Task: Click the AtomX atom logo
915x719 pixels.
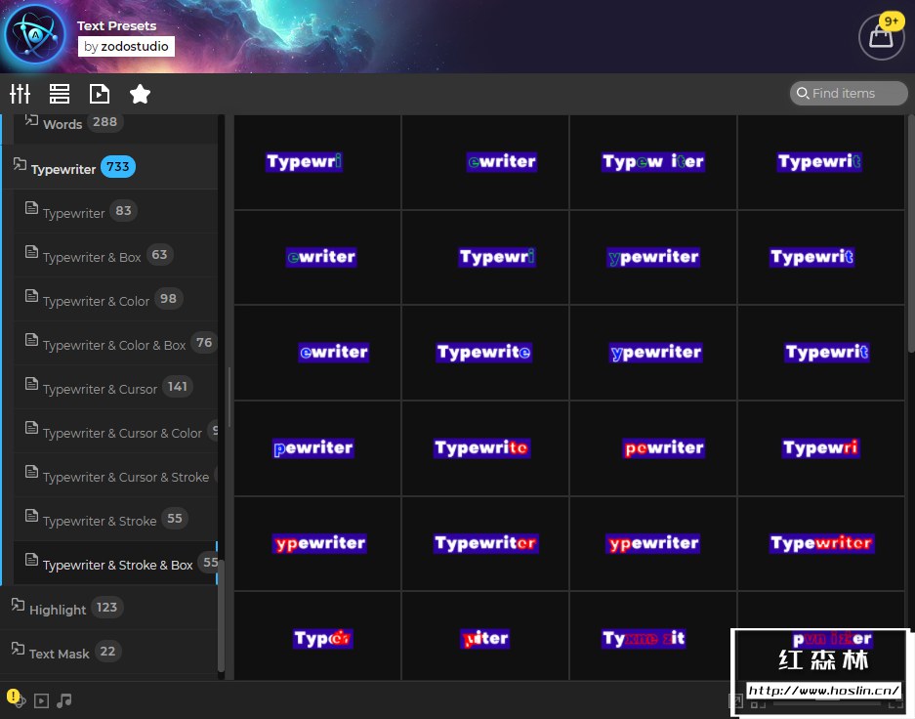Action: (35, 34)
